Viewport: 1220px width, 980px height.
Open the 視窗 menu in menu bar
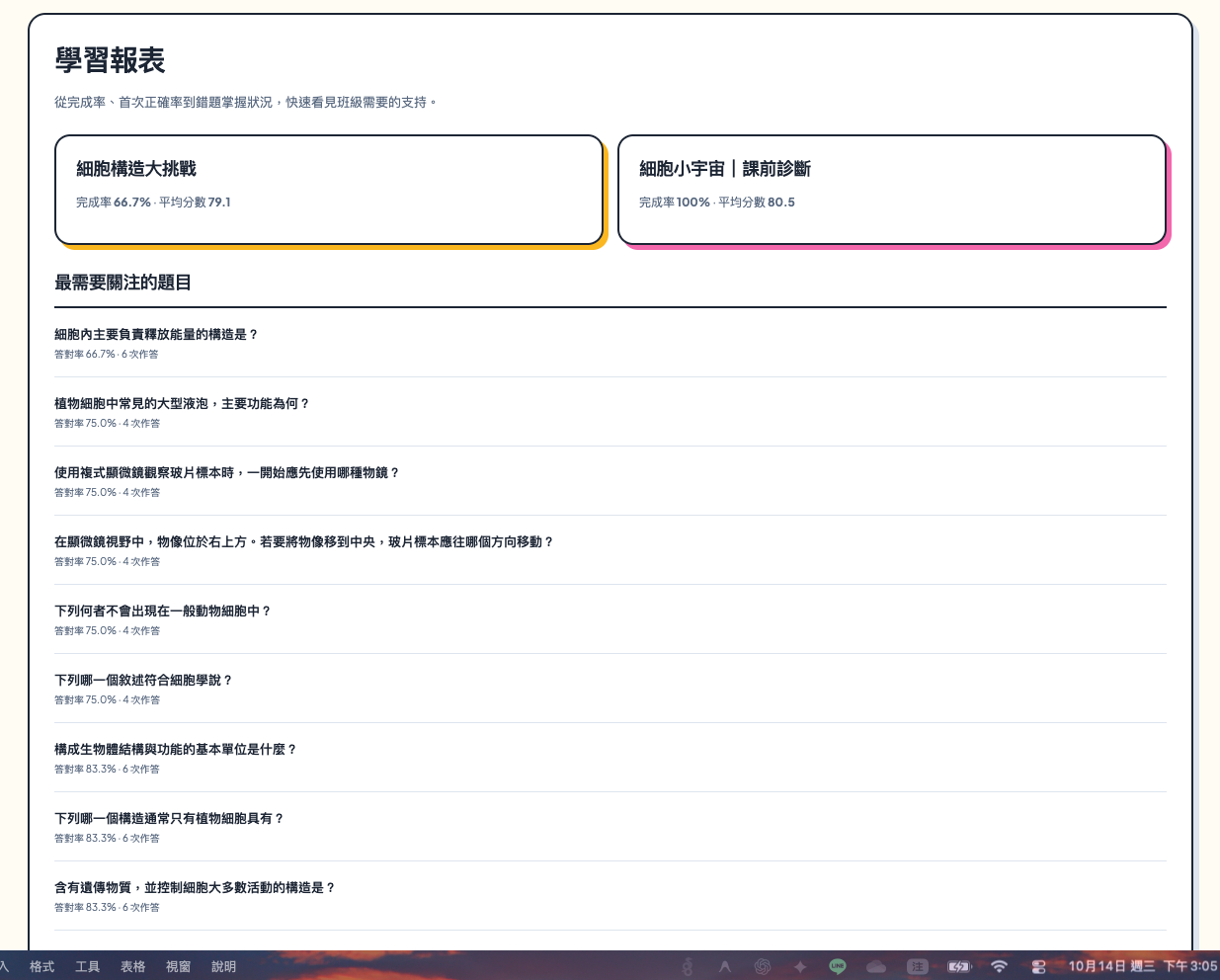178,966
